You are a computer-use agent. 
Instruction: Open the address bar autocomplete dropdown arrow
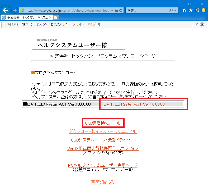pyautogui.click(x=112, y=11)
